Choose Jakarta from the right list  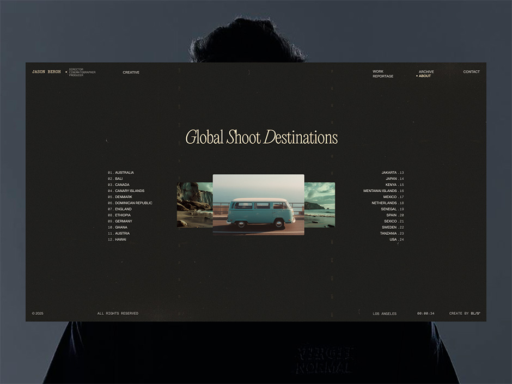pyautogui.click(x=389, y=173)
